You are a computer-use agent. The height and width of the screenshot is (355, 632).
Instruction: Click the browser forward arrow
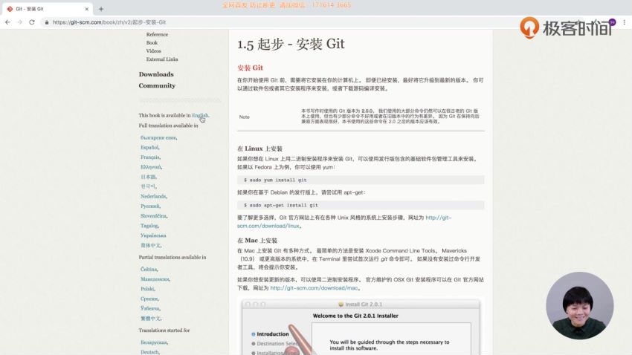click(x=20, y=22)
